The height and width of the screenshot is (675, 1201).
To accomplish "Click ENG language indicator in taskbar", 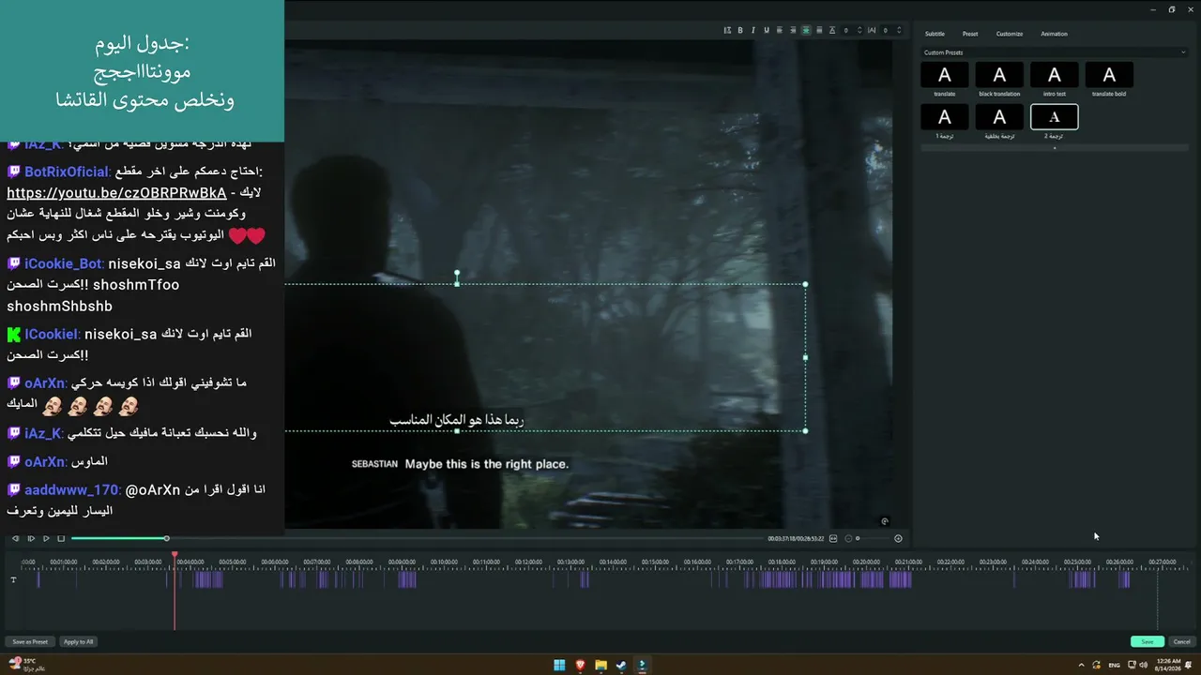I will [1115, 666].
